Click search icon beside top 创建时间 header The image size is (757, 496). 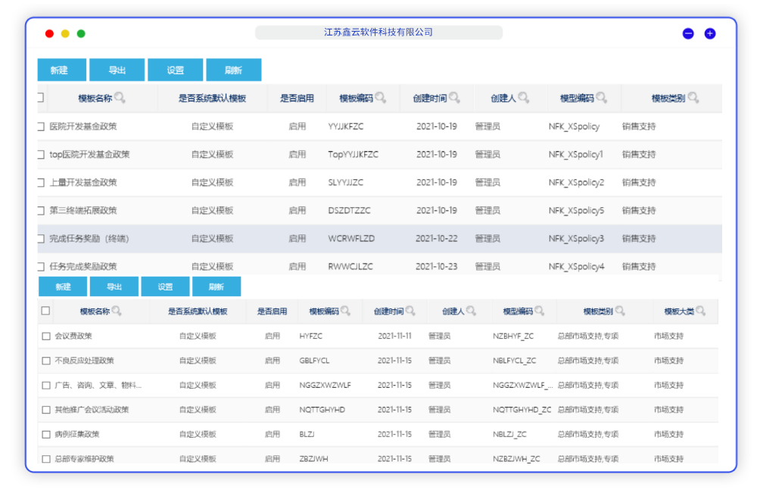click(454, 98)
